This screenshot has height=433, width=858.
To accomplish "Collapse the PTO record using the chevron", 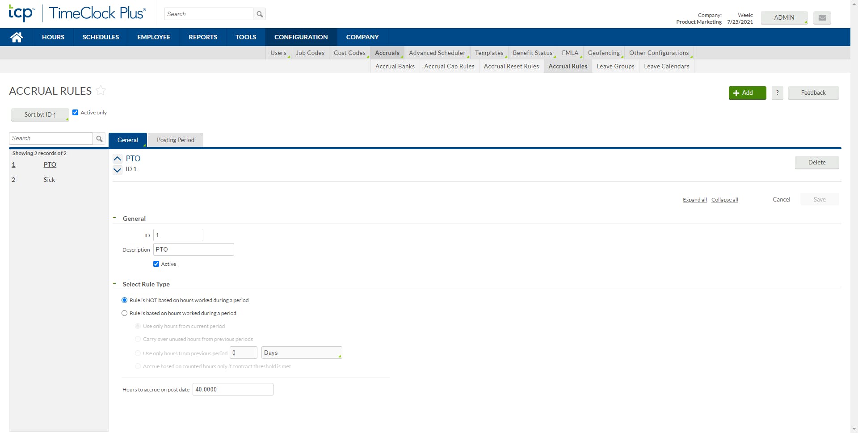I will [x=117, y=158].
